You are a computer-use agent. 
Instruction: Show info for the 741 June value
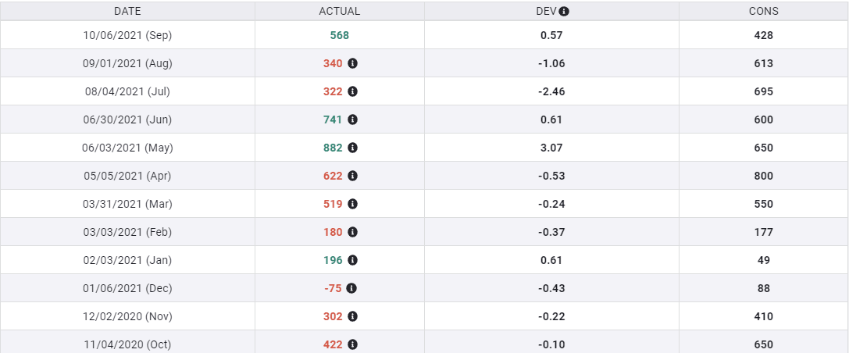pyautogui.click(x=352, y=119)
